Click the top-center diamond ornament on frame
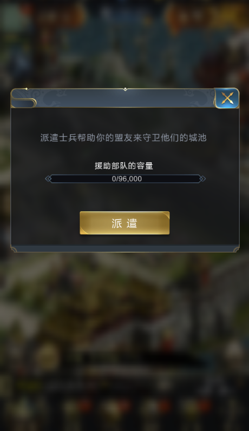This screenshot has width=249, height=431. coord(125,89)
